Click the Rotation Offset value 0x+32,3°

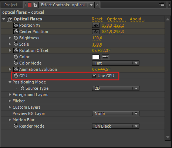(x=101, y=50)
